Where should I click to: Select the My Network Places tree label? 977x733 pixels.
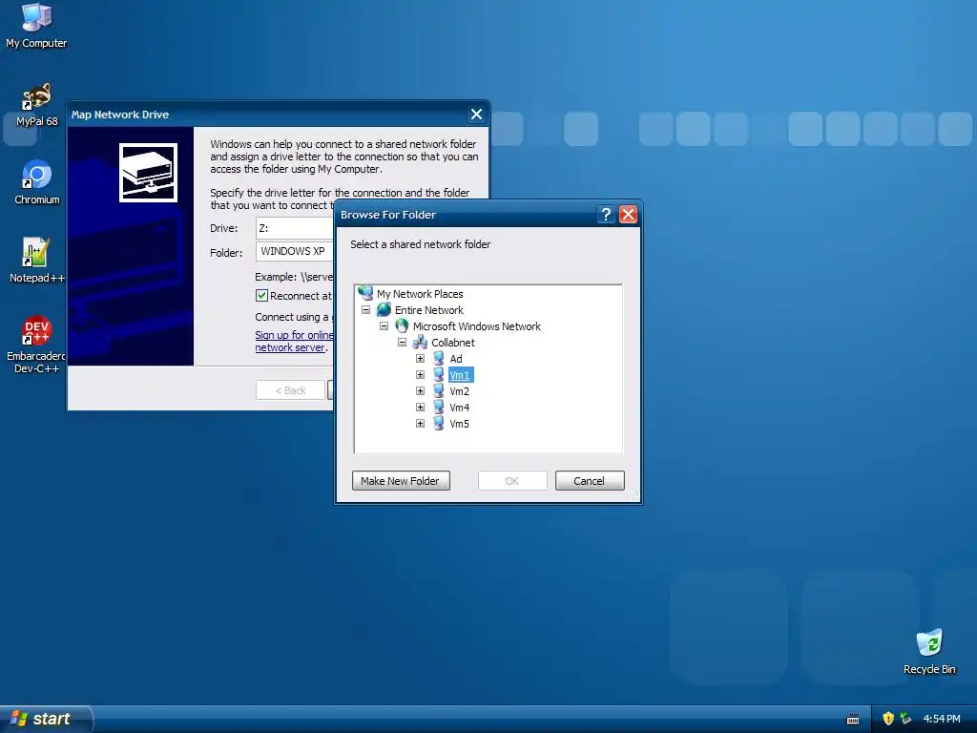click(x=420, y=294)
